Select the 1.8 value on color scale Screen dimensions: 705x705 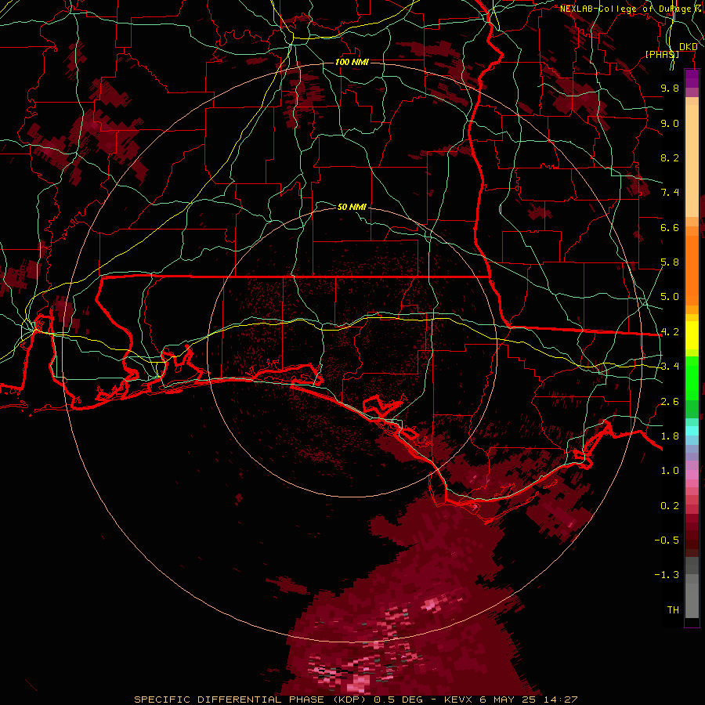pyautogui.click(x=670, y=436)
